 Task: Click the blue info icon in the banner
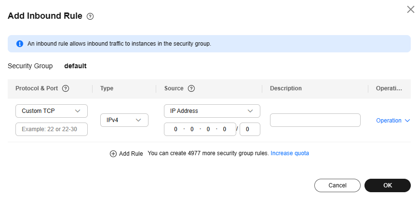pyautogui.click(x=20, y=44)
